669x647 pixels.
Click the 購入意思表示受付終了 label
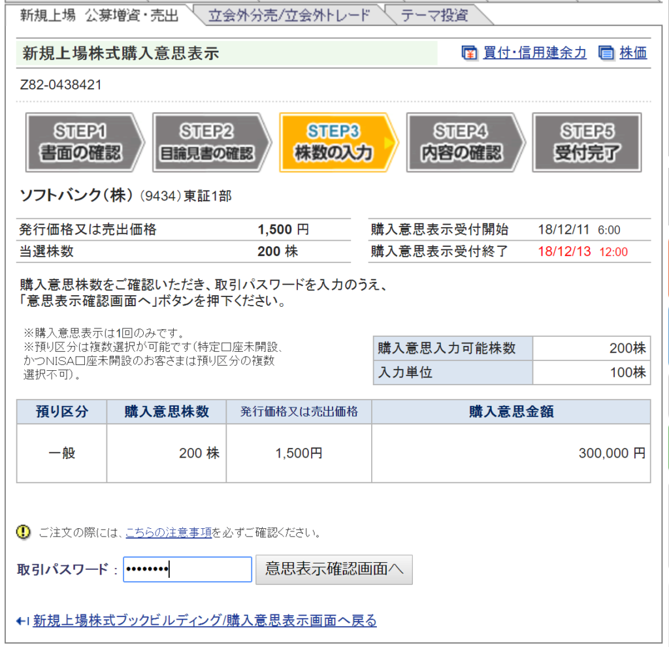point(440,251)
